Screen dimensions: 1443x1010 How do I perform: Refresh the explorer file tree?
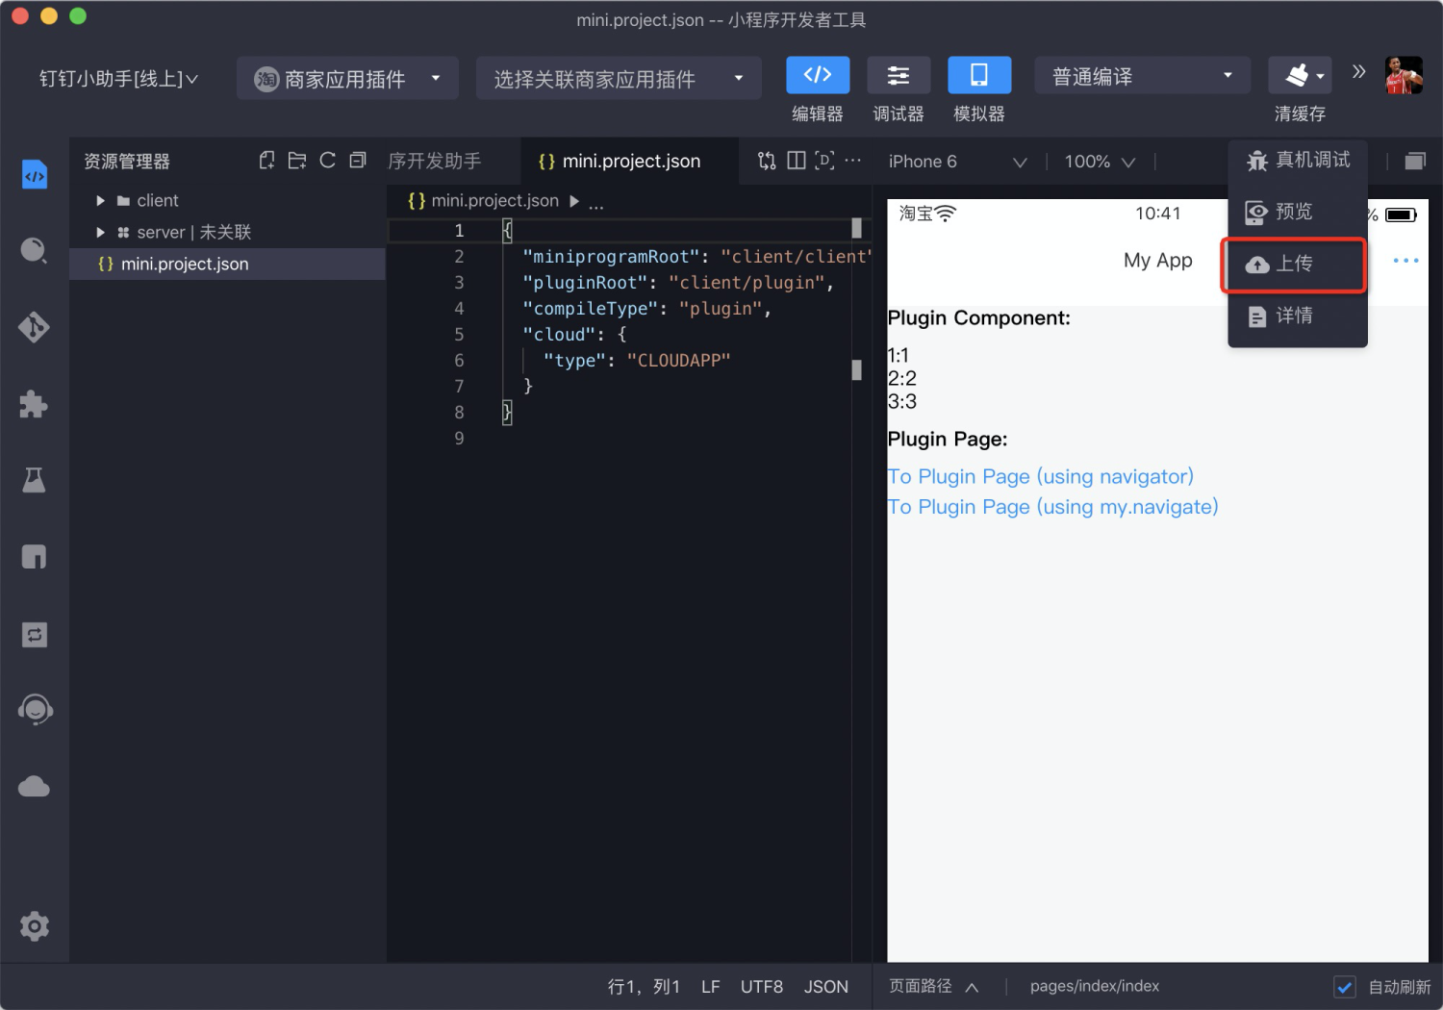click(x=328, y=161)
